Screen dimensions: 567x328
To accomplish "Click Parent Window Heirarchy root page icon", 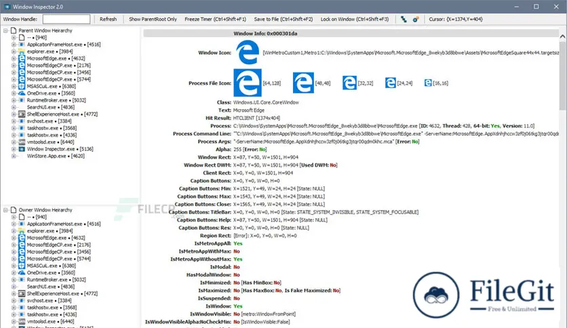I will tap(14, 30).
